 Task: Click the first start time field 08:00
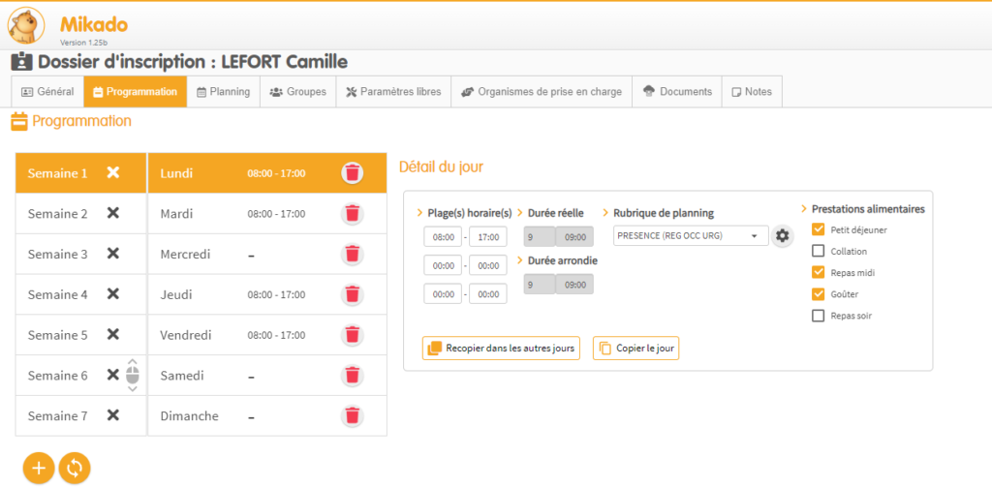tap(442, 236)
